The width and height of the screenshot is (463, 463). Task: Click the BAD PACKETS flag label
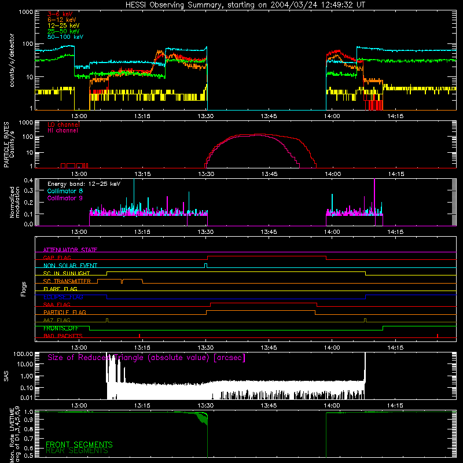coord(63,336)
